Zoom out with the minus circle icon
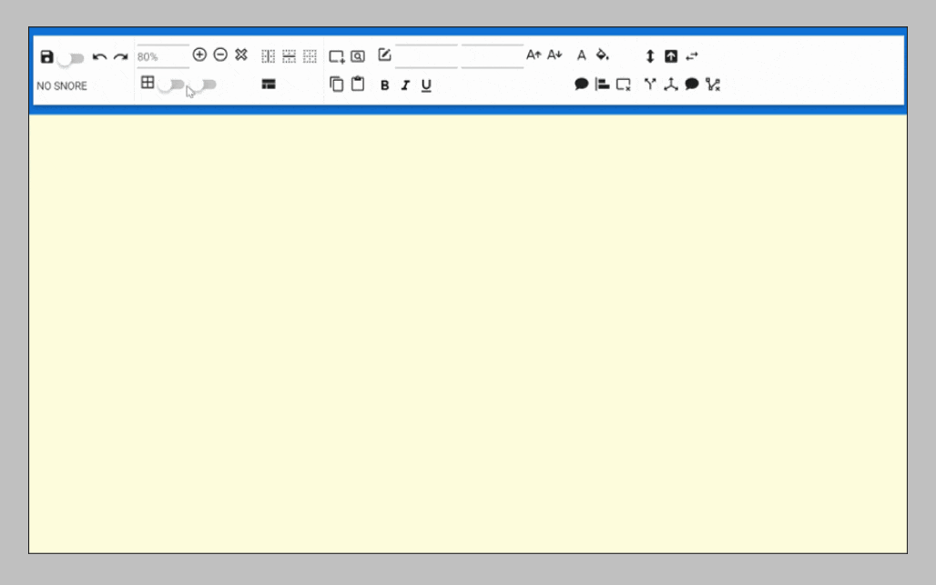The image size is (936, 585). (x=220, y=55)
